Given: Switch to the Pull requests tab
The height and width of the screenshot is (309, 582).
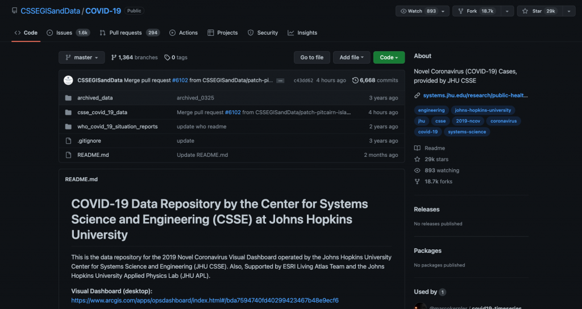Looking at the screenshot, I should [x=130, y=32].
